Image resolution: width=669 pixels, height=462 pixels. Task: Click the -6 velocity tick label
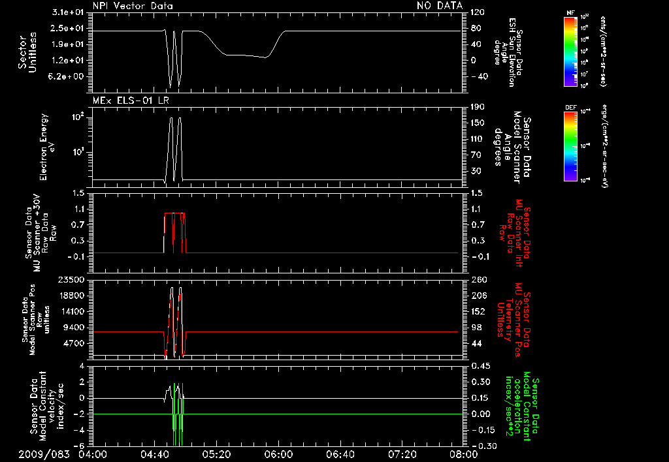tap(79, 446)
